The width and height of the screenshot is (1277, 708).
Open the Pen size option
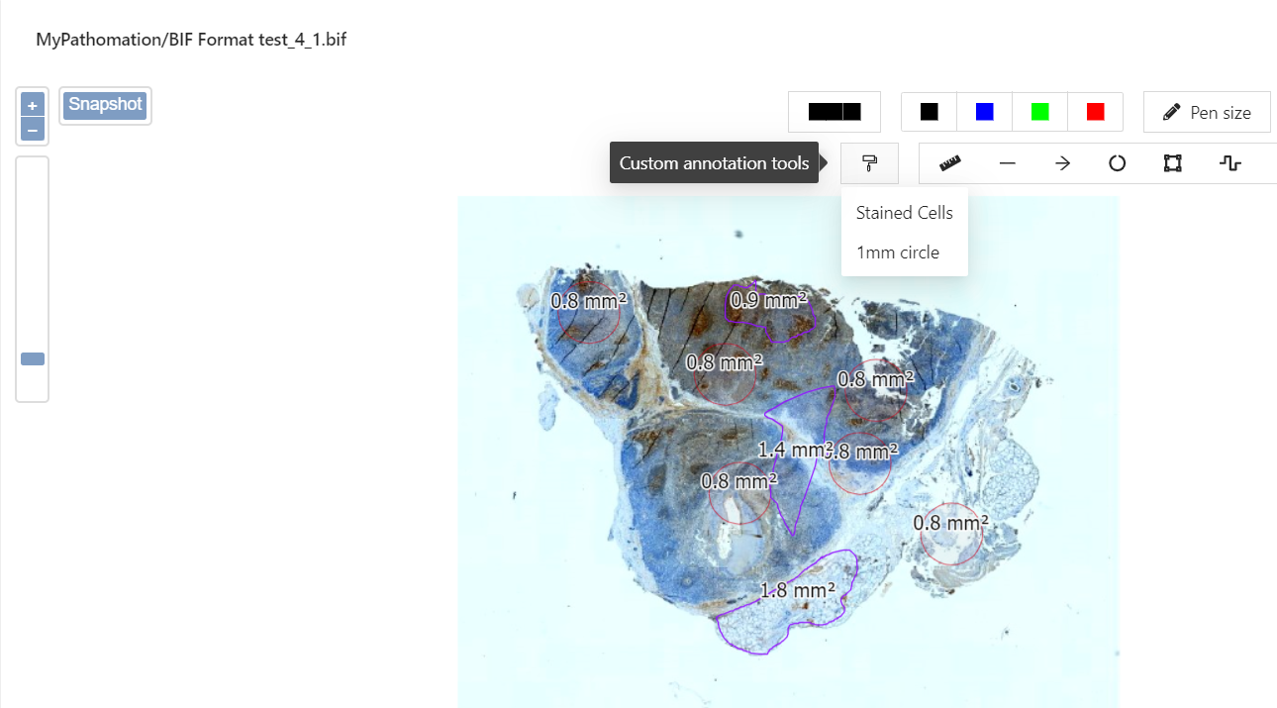pos(1207,112)
